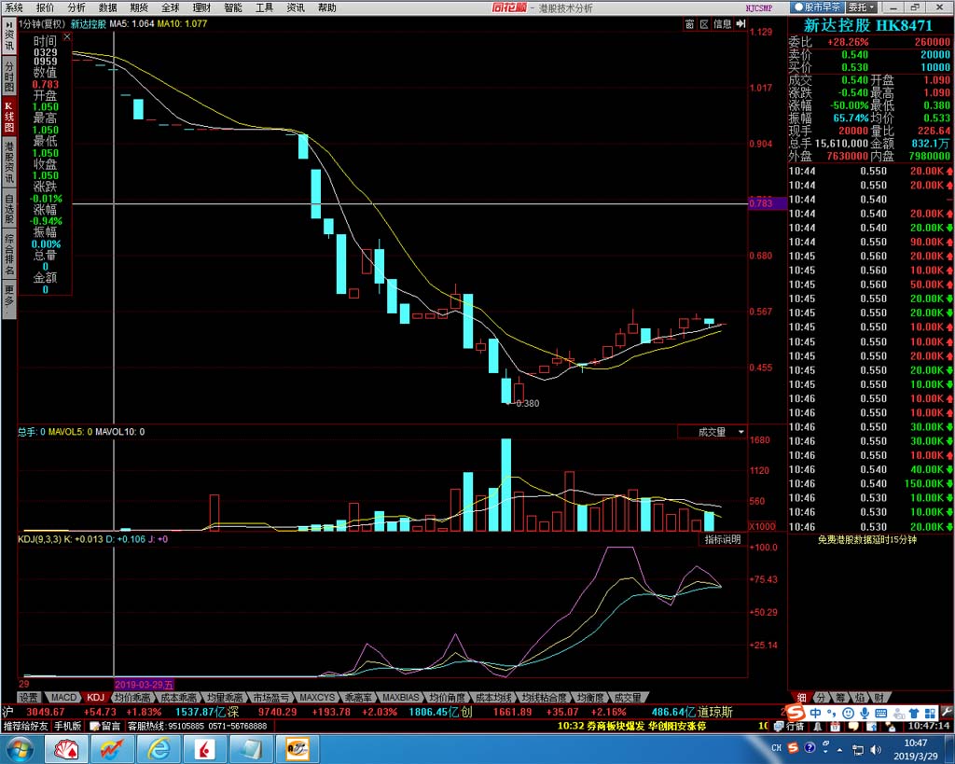Switch to 分时图 sidebar tab
Viewport: 955px width, 764px height.
coord(9,75)
